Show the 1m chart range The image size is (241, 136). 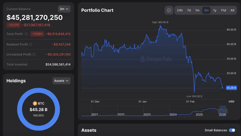[x=197, y=10]
